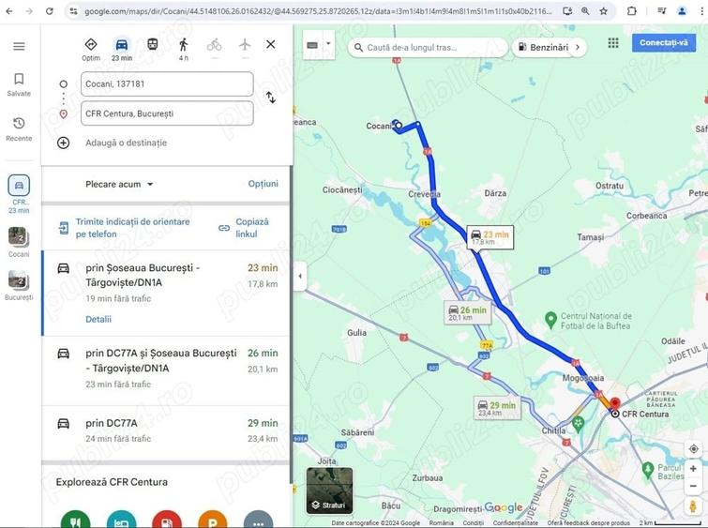The image size is (708, 528).
Task: Reload the page with the refresh icon
Action: pos(49,11)
